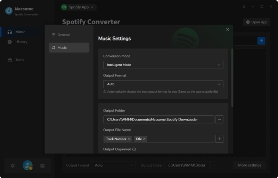Open settings with the gear icon
Viewport: 278px width, 178px height.
click(13, 166)
